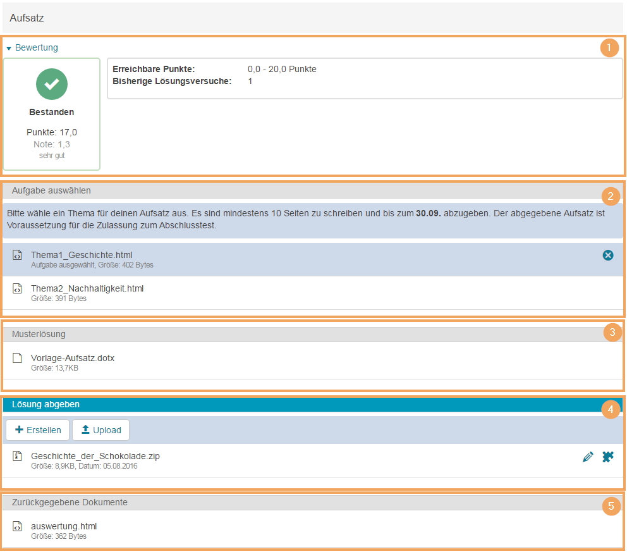Open Geschichte_der_Schokolade.zip
The height and width of the screenshot is (554, 627).
click(x=95, y=456)
